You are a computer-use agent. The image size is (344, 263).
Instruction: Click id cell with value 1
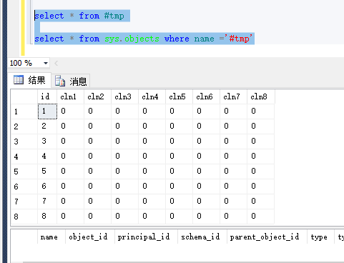click(x=47, y=111)
